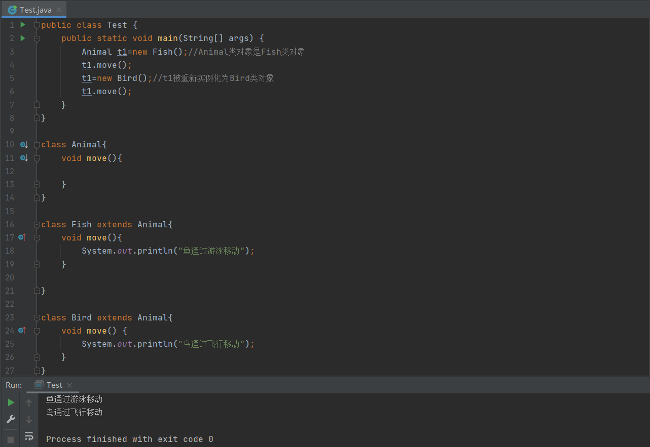The height and width of the screenshot is (447, 650).
Task: Click the run gutter icon beside class Test
Action: tap(22, 25)
